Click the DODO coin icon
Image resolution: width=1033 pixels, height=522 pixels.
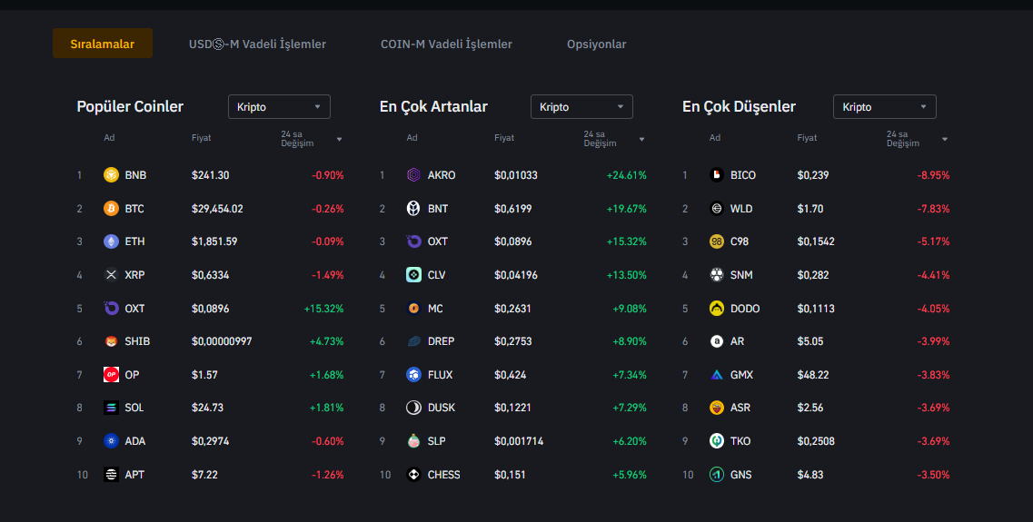717,309
